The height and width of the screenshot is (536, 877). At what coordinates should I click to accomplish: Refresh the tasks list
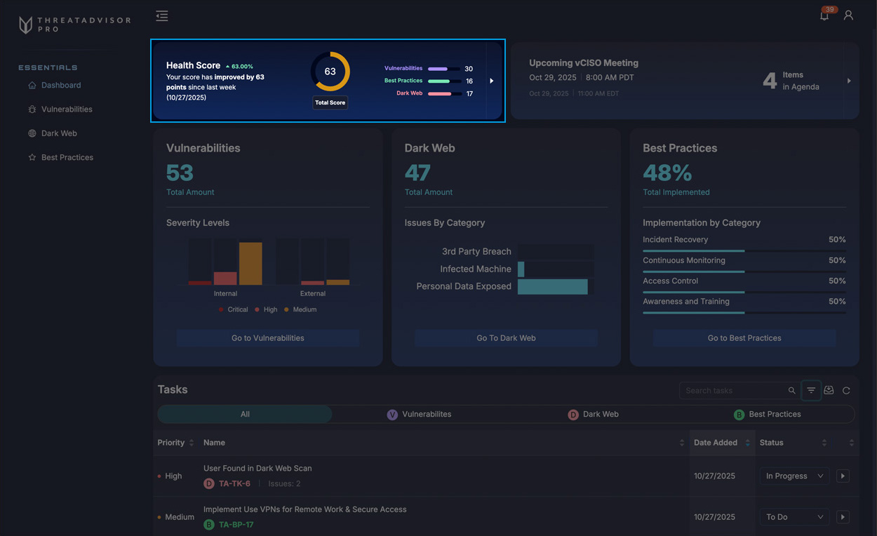coord(846,391)
